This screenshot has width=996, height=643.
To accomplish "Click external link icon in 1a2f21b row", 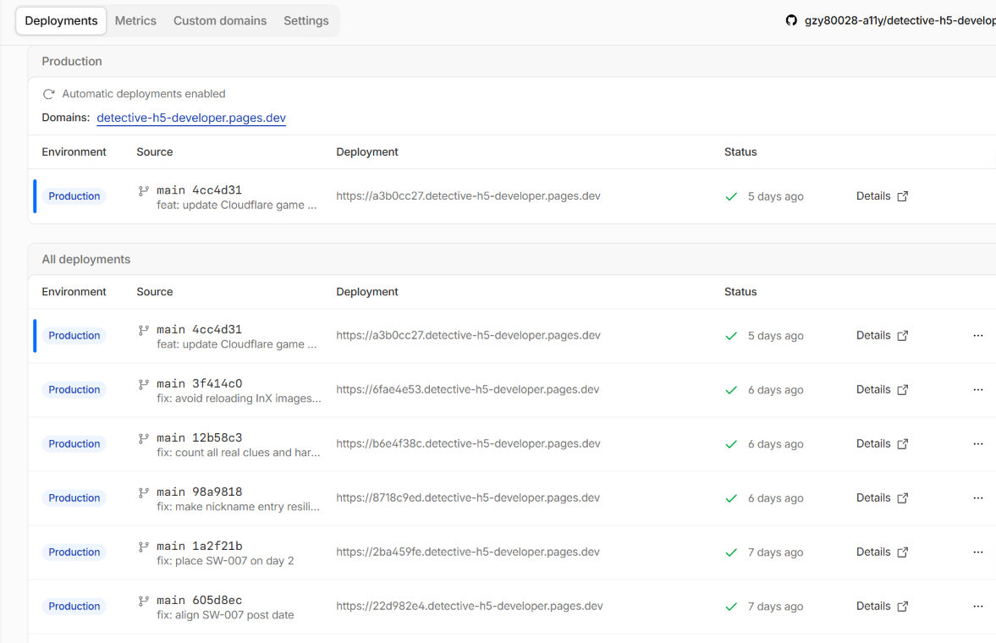I will (903, 552).
